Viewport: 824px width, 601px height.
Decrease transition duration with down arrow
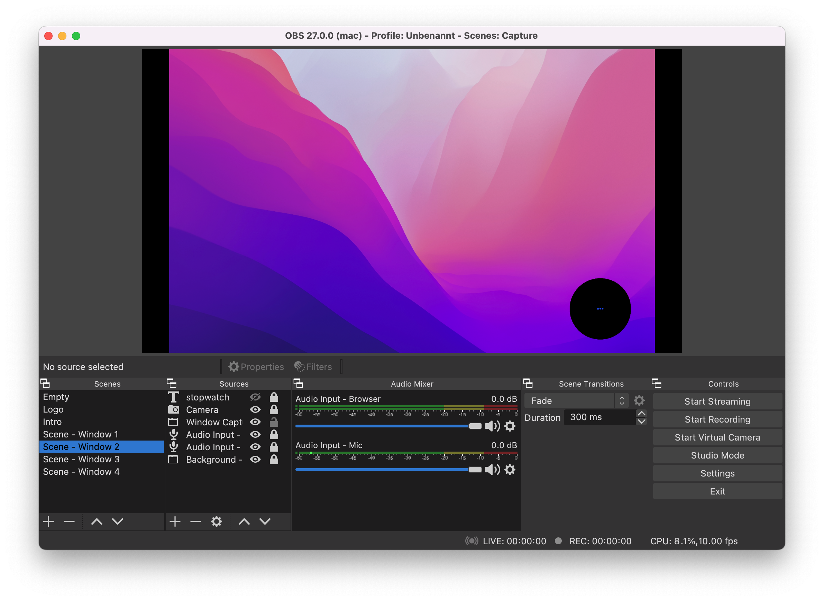click(641, 421)
